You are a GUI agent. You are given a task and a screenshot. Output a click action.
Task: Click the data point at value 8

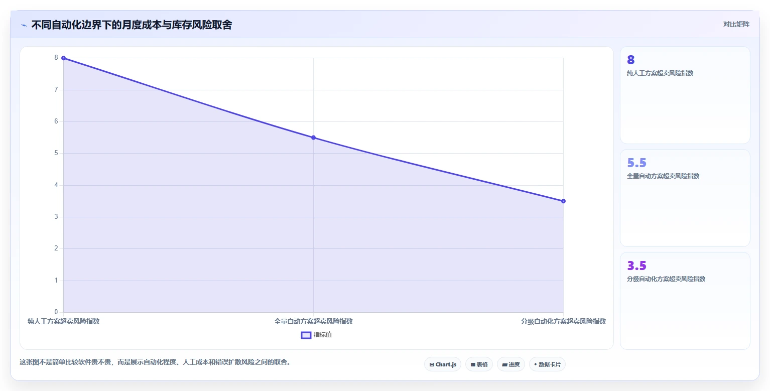click(x=63, y=58)
